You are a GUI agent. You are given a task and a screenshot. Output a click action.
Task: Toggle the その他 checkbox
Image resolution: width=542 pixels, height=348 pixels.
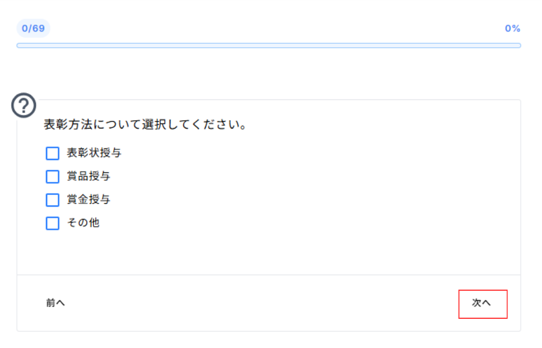point(52,223)
